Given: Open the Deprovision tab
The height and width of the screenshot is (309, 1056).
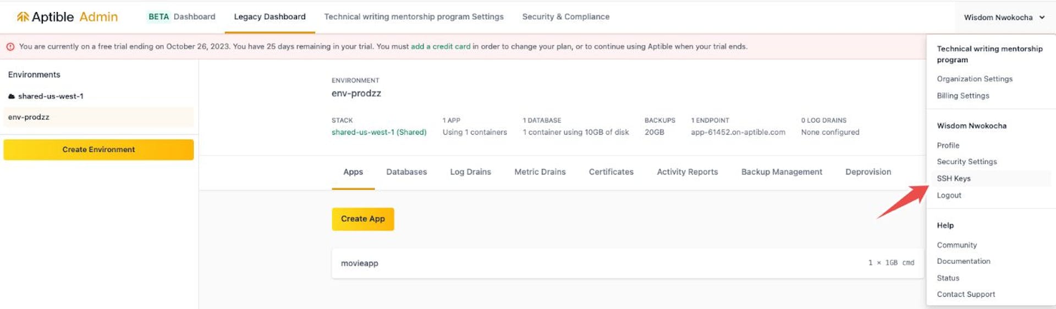Looking at the screenshot, I should tap(868, 172).
